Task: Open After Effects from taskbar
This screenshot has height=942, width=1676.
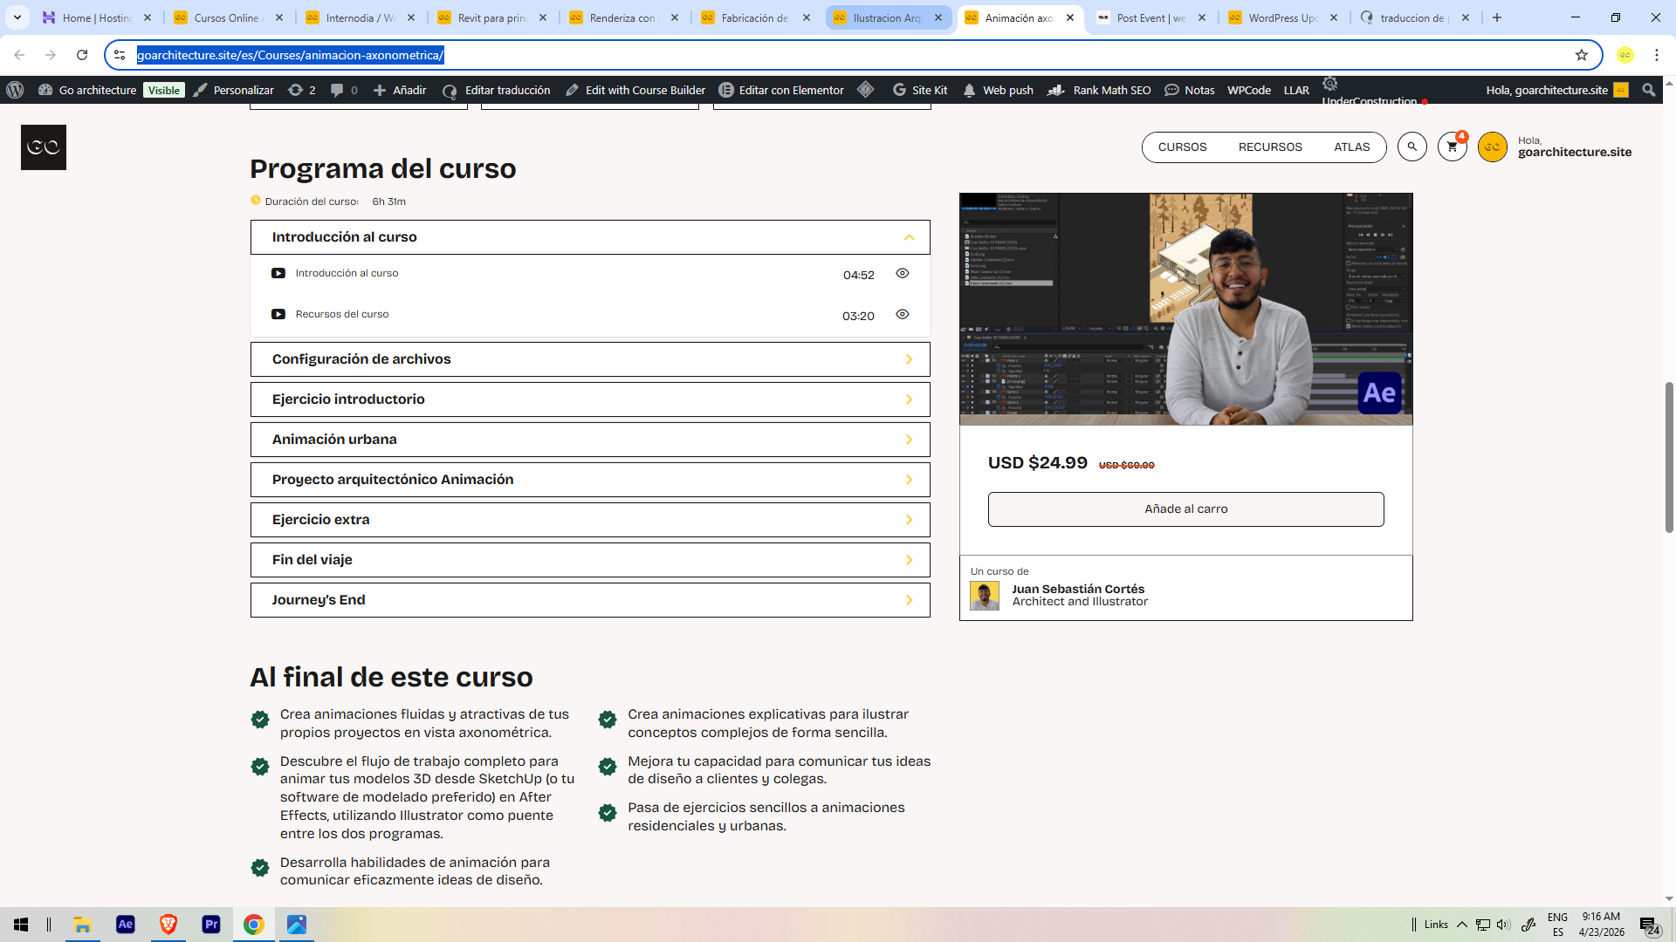Action: pos(125,925)
